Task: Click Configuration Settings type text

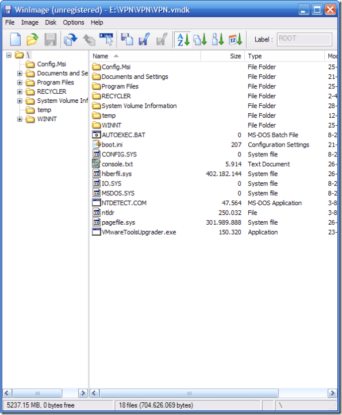Action: pyautogui.click(x=278, y=145)
